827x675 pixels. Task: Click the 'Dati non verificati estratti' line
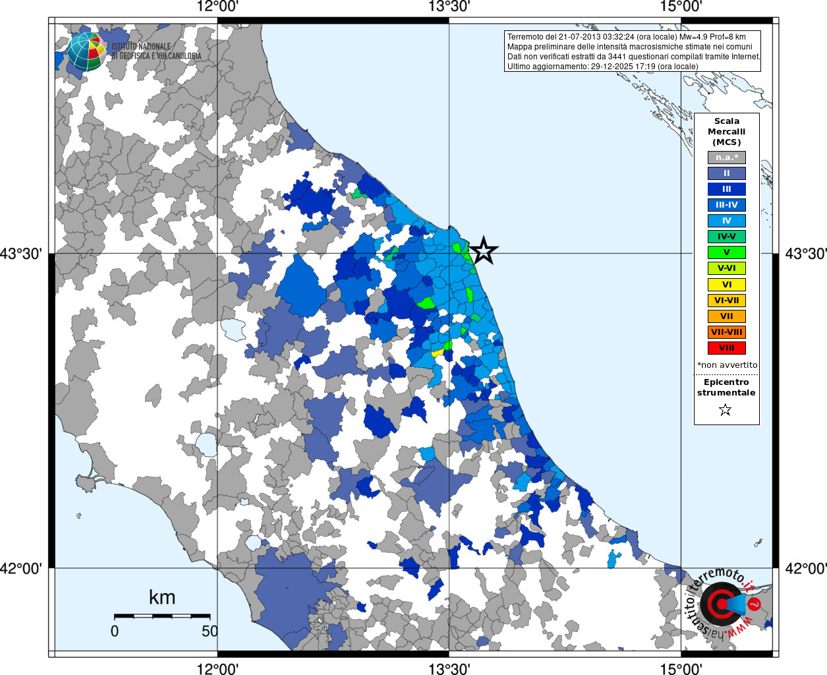634,57
